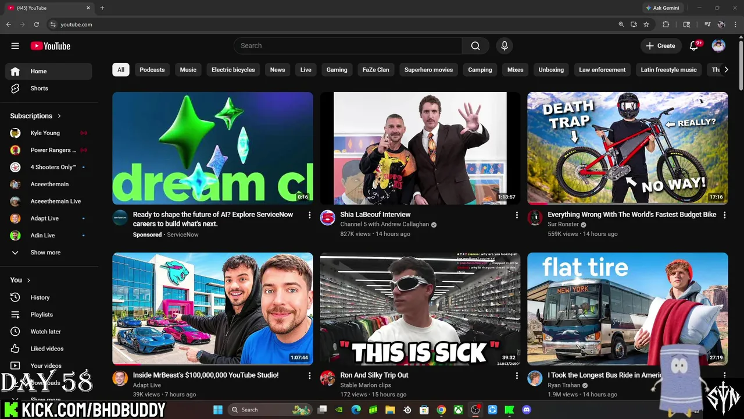Open options for the ServiceNow sponsored ad
This screenshot has height=419, width=744.
tap(309, 215)
